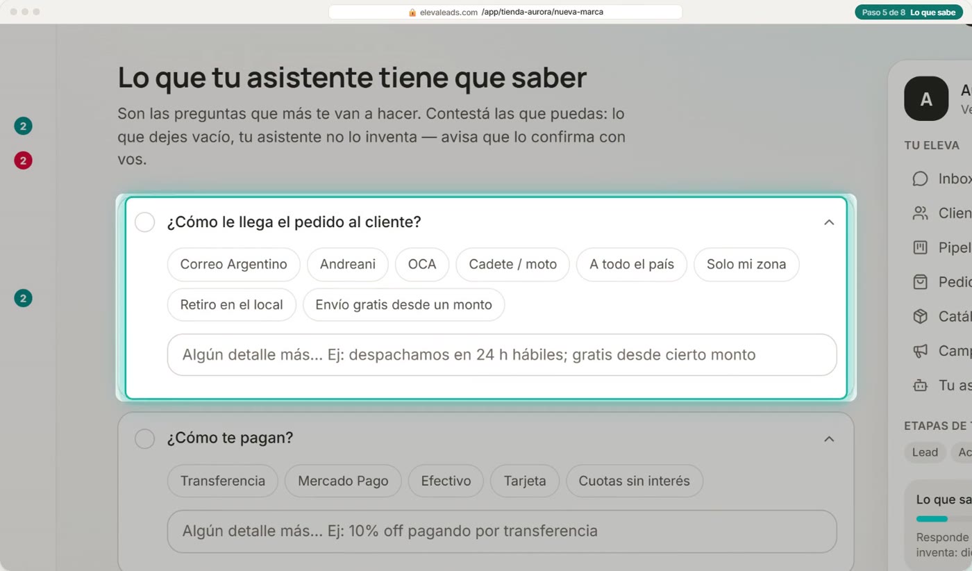Click the 'Paso 5 de 8' step pill
Viewport: 972px width, 571px height.
point(909,13)
